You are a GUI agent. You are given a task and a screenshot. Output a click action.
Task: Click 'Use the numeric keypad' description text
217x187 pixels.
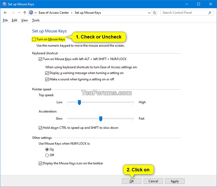pos(80,46)
